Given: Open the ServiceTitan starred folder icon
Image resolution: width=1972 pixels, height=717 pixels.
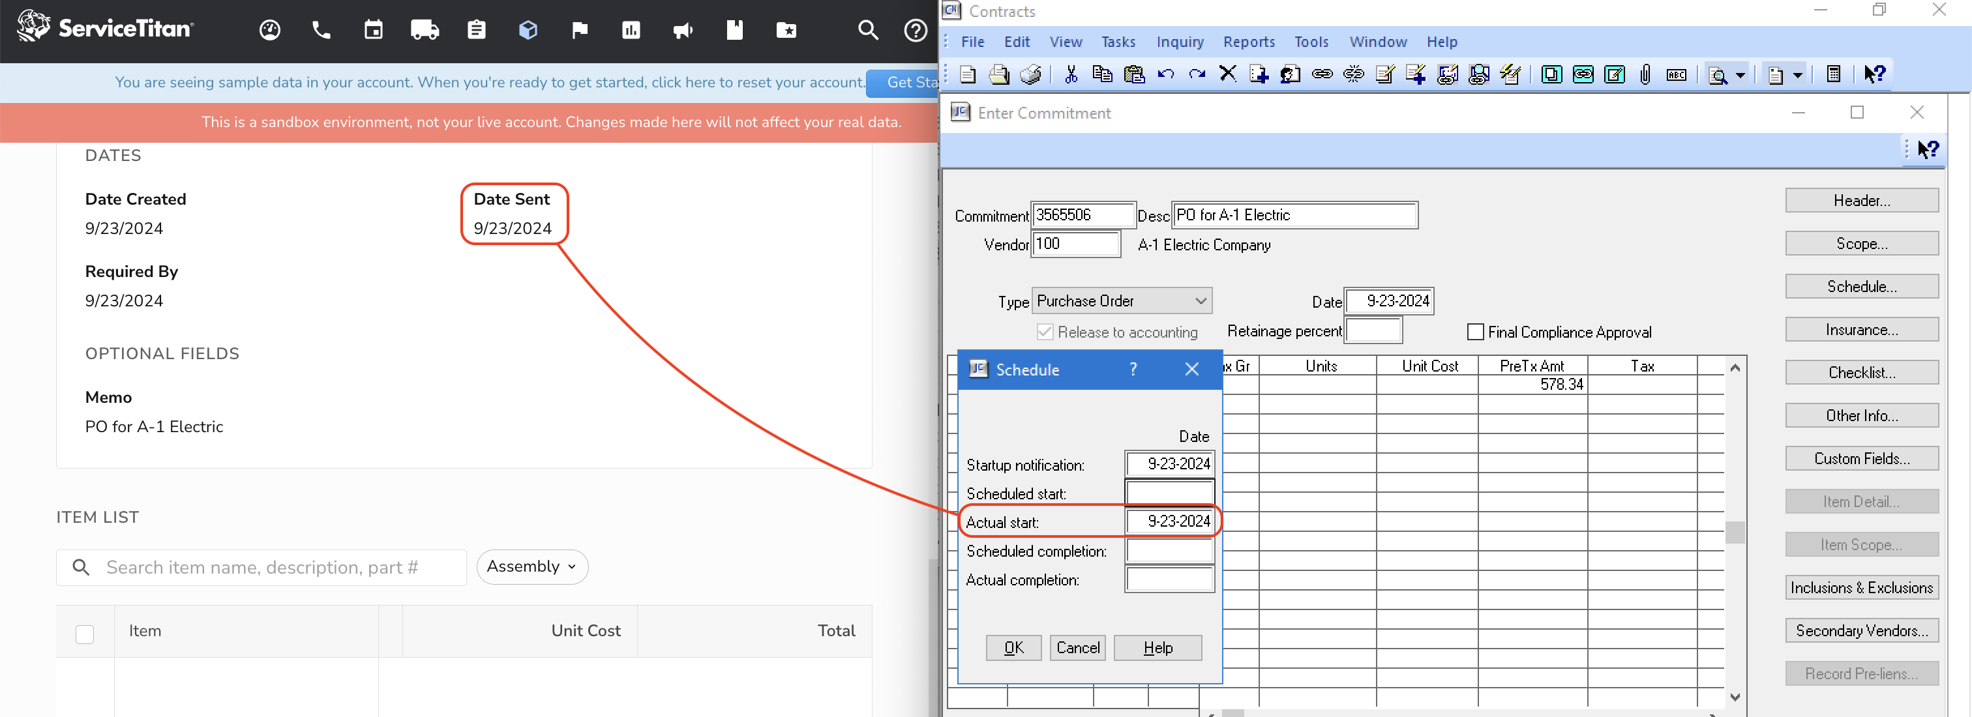Looking at the screenshot, I should (786, 30).
